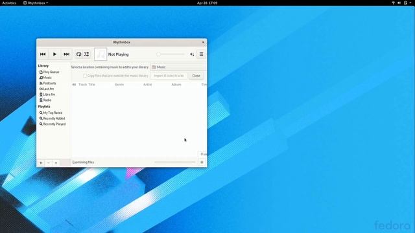Close the Rhythmbox window

[203, 42]
